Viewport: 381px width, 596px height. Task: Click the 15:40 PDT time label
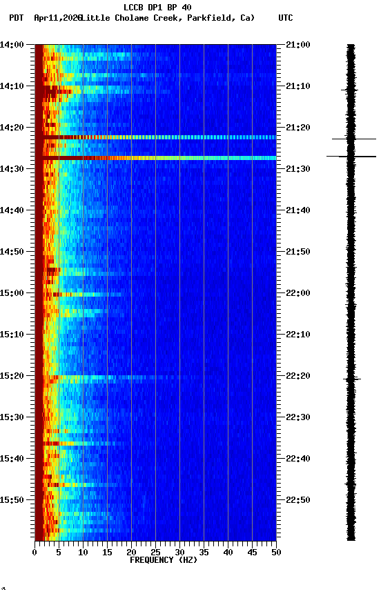12,459
